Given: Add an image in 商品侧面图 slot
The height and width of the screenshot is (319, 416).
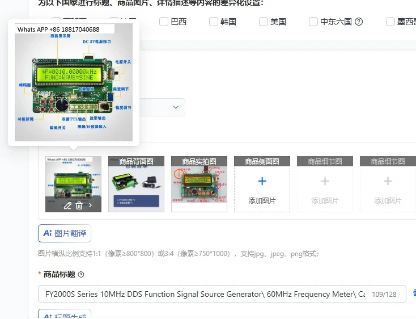Looking at the screenshot, I should (262, 184).
